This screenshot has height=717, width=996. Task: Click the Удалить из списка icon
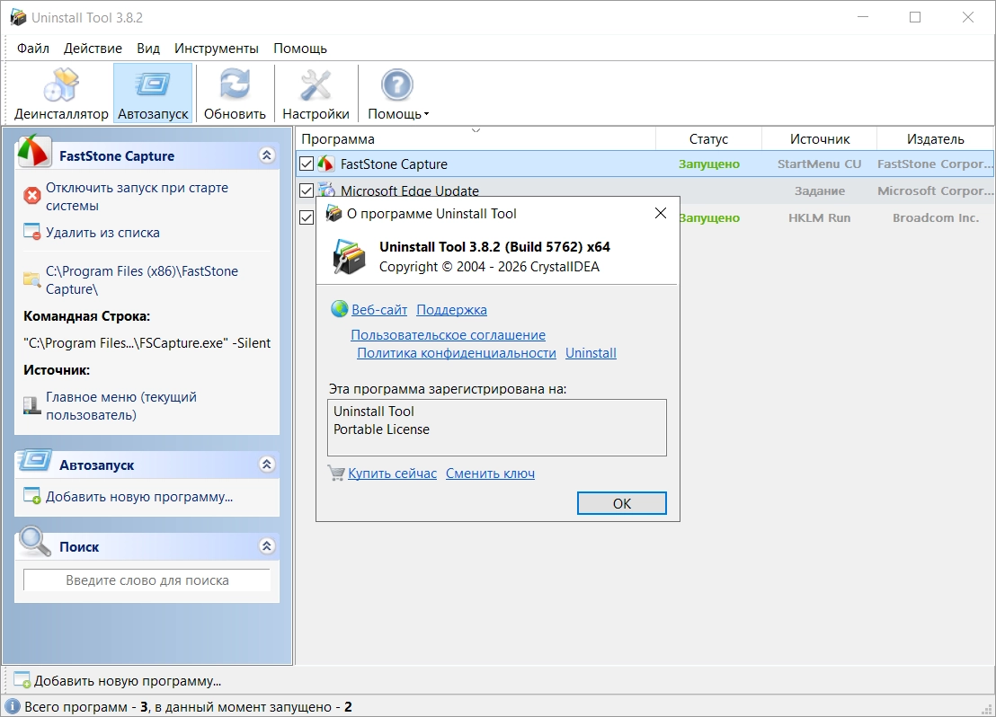31,232
